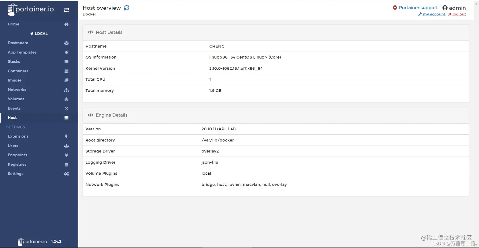Click the Portainer logo in top-left sidebar

[x=31, y=9]
